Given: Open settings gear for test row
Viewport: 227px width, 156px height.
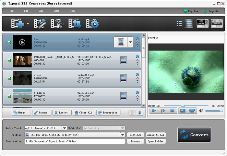Looking at the screenshot, I should [x=137, y=39].
